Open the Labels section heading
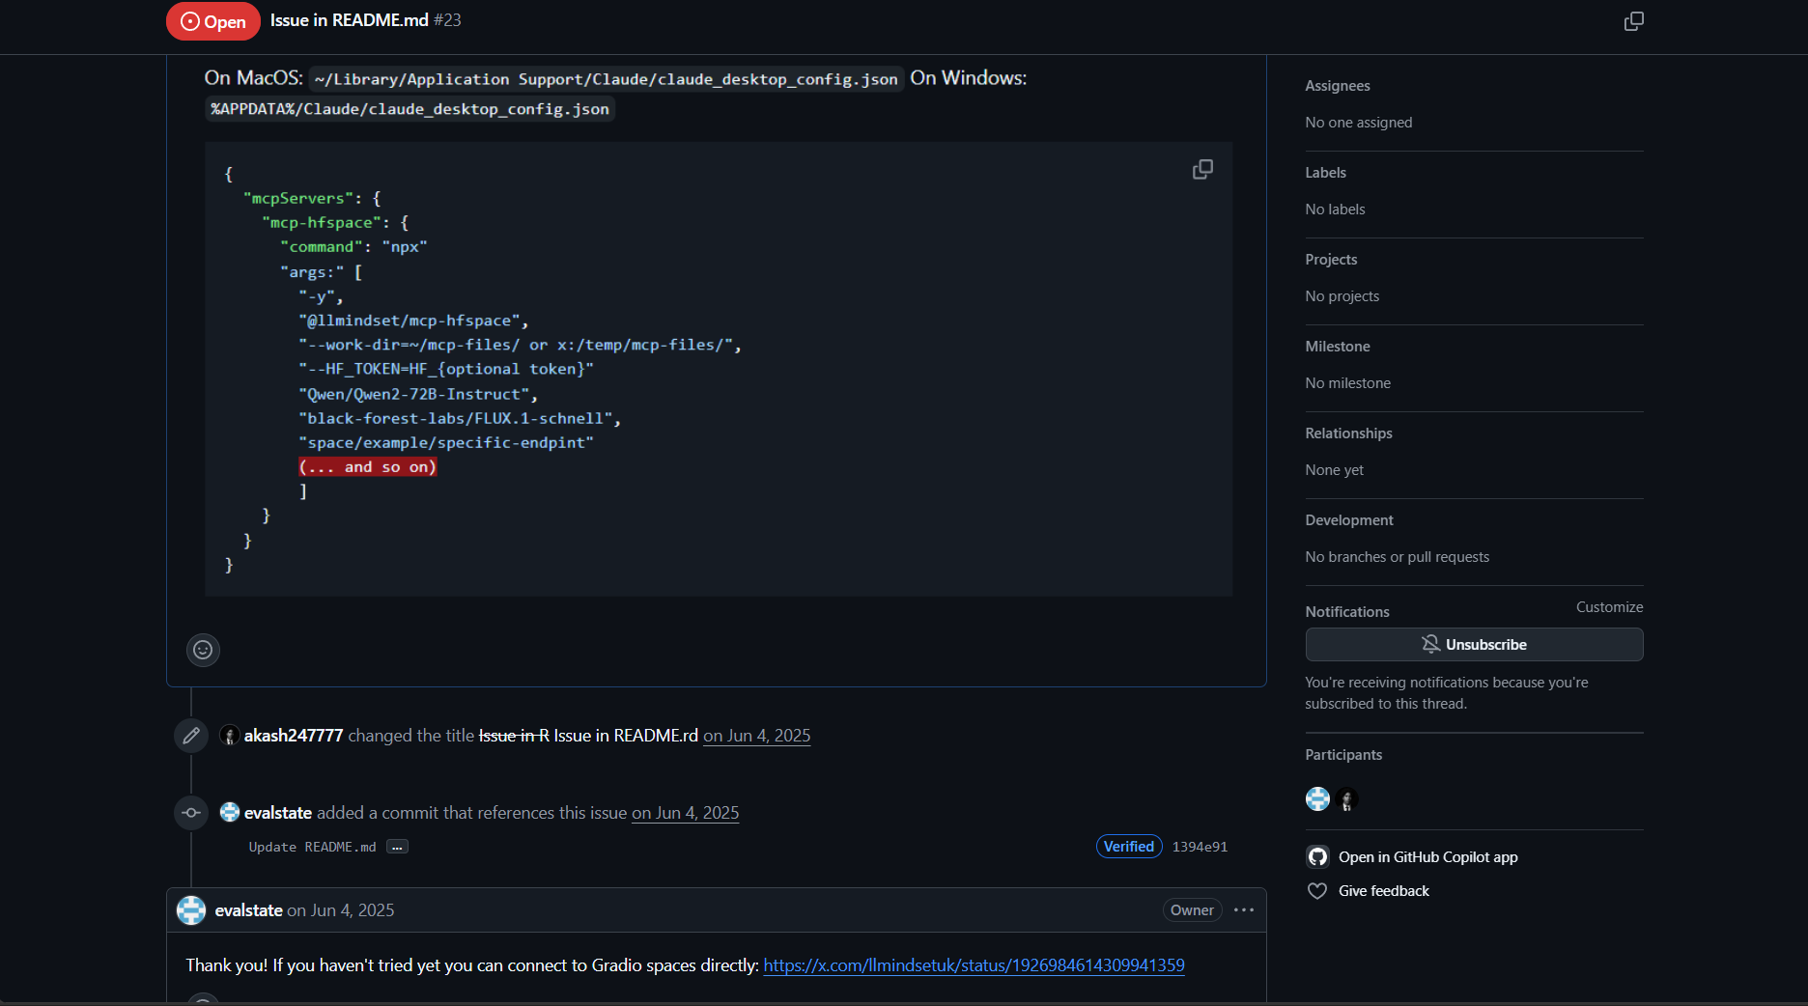Viewport: 1808px width, 1006px height. (1325, 173)
